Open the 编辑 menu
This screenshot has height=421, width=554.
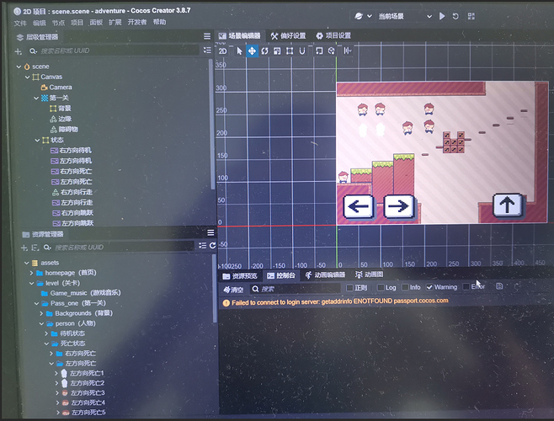(x=40, y=23)
